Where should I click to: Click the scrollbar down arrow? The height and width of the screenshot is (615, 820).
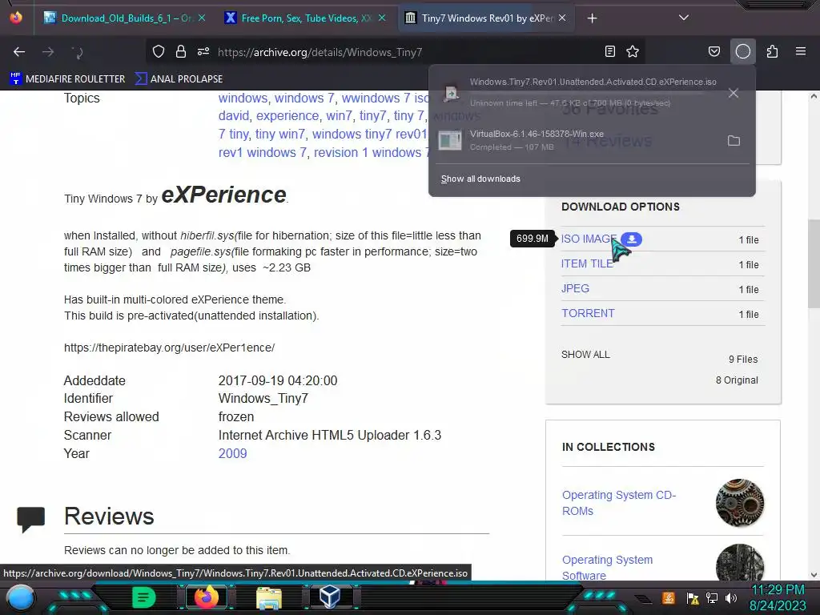(x=814, y=575)
